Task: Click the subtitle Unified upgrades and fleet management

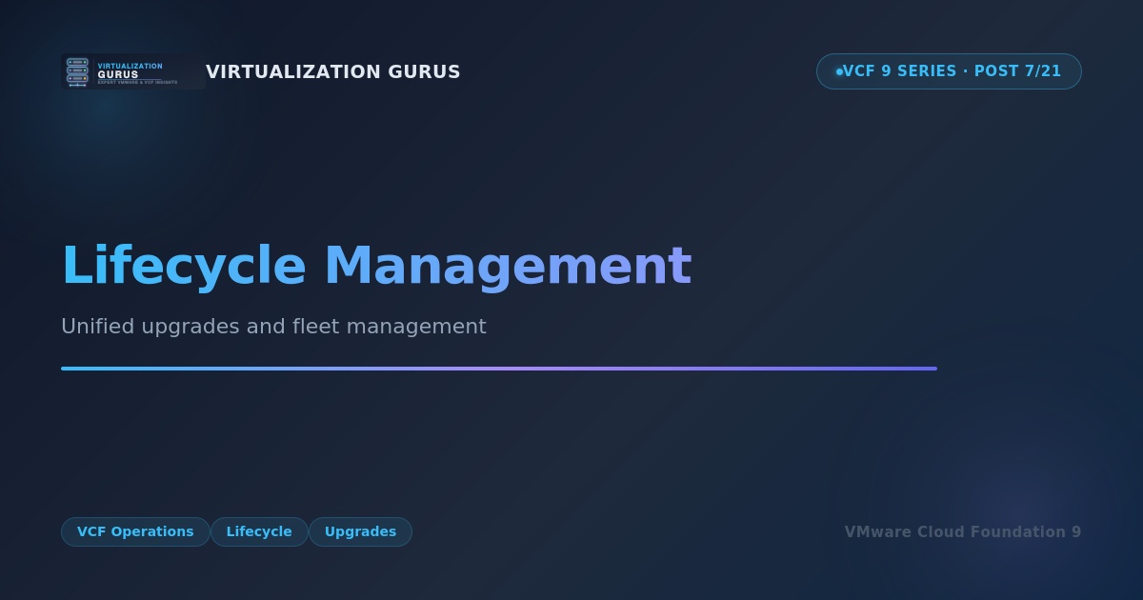Action: 273,327
